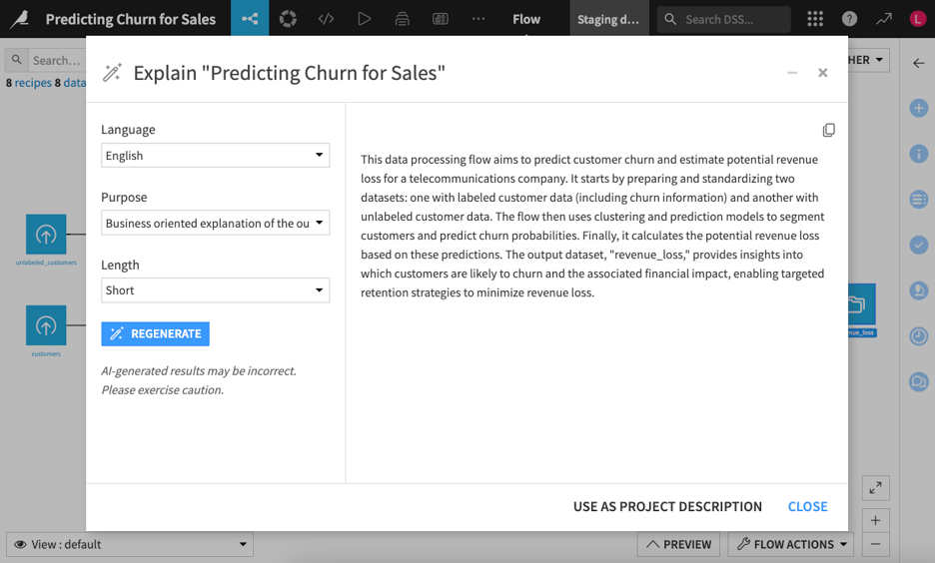
Task: Dismiss the dialog with the X button
Action: (822, 73)
